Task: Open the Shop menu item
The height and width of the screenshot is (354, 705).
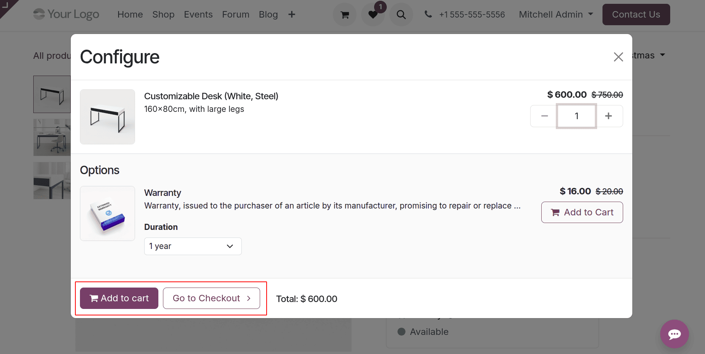Action: coord(163,15)
